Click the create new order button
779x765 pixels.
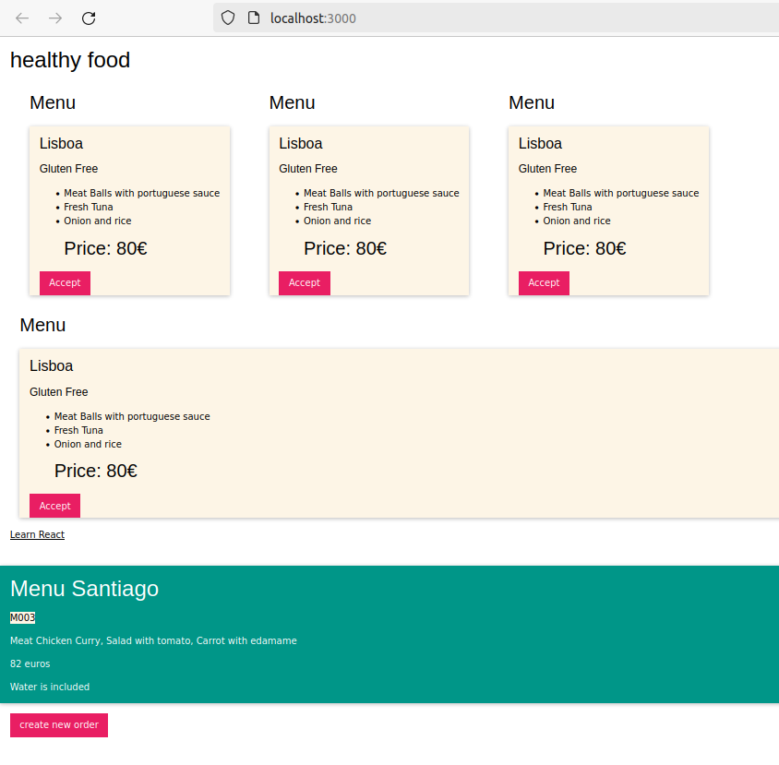(59, 725)
